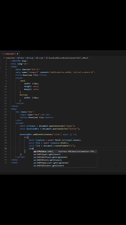The height and width of the screenshot is (225, 126).
Task: Click 'urlInput' declaration on line 24
Action: pyautogui.click(x=31, y=126)
